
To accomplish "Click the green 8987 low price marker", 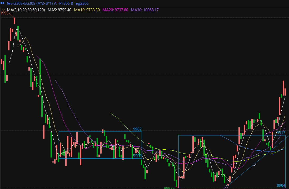I will (168, 188).
